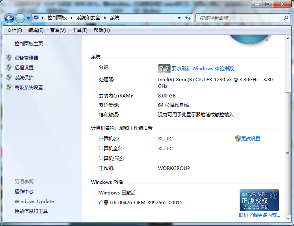Refresh the address bar view

188,18
